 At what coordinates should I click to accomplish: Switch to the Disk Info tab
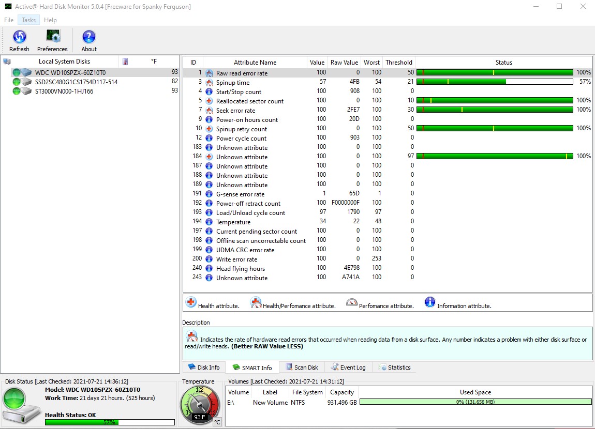pos(203,367)
